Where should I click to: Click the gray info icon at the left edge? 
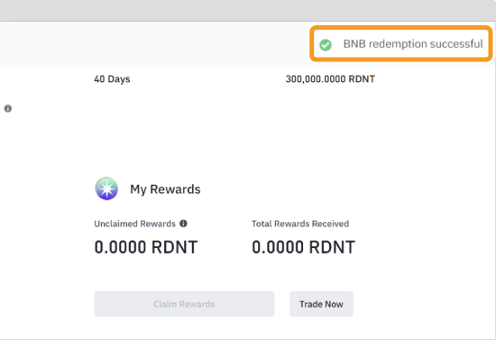pyautogui.click(x=8, y=108)
